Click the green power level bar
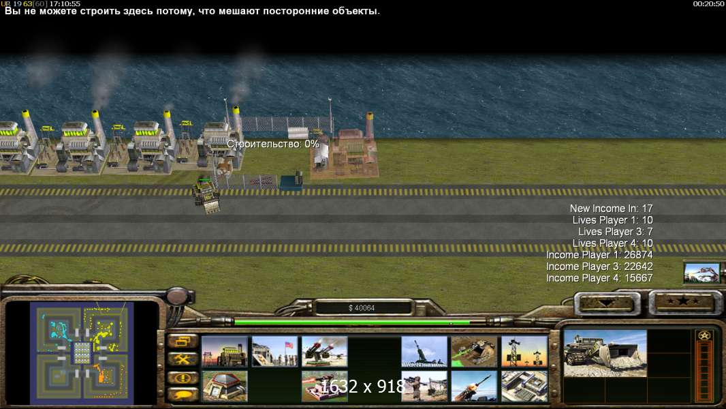This screenshot has height=409, width=726. (x=352, y=322)
